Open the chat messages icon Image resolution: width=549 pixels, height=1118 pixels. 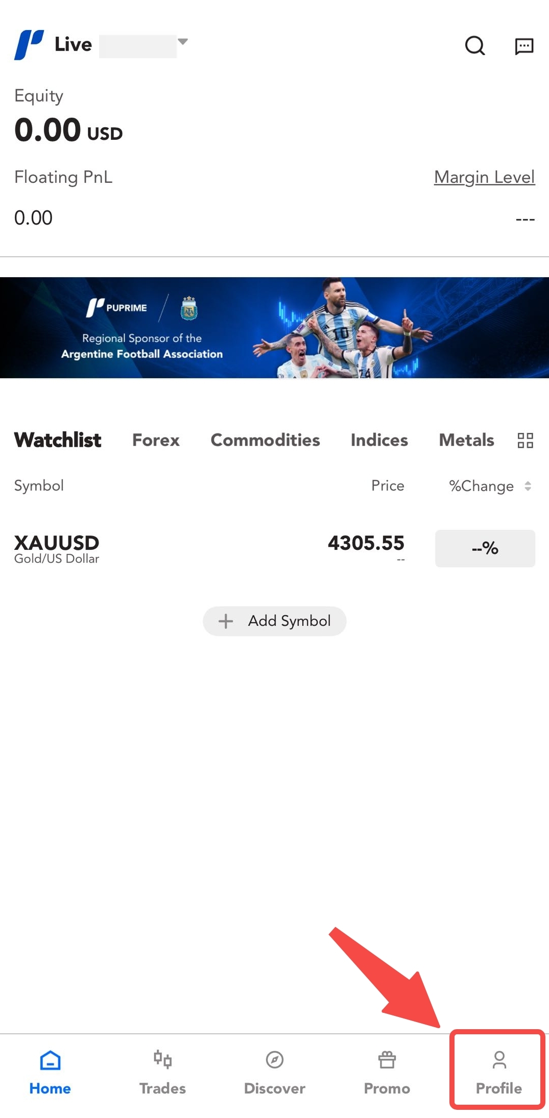[x=524, y=46]
